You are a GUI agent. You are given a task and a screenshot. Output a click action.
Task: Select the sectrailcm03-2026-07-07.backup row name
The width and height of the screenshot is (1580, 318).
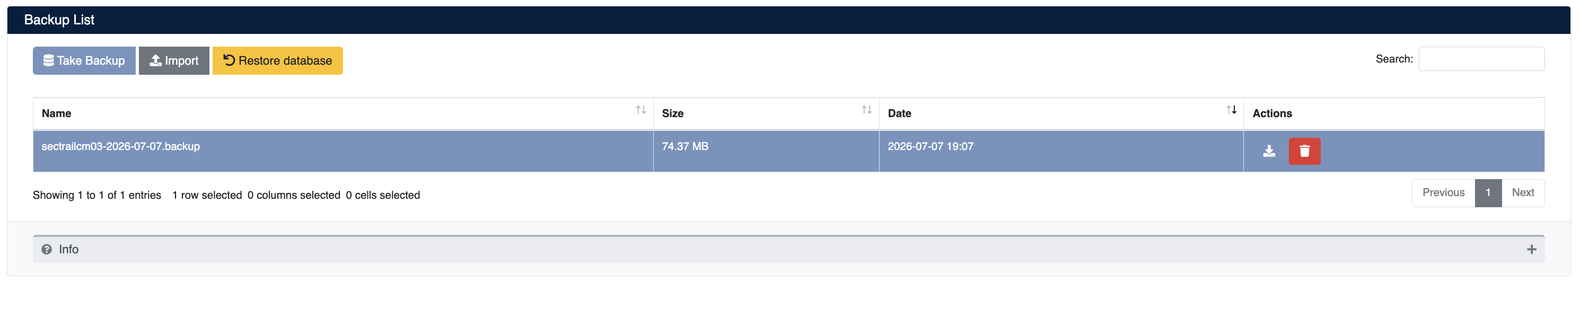coord(121,146)
